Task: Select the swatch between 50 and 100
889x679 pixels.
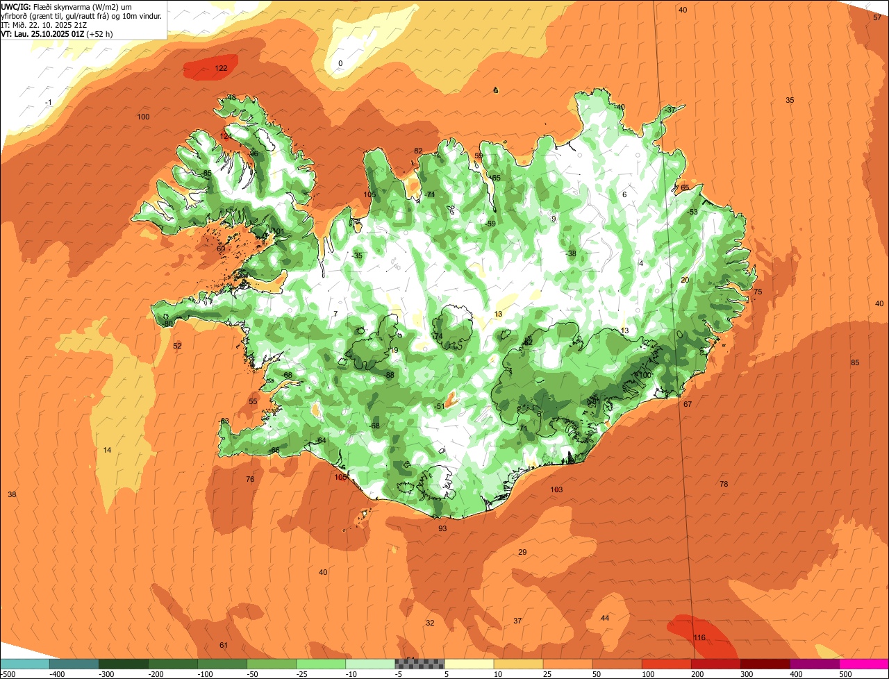Action: pyautogui.click(x=617, y=664)
